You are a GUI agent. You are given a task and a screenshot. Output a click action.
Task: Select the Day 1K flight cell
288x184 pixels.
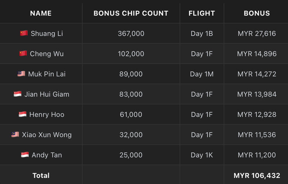pos(202,155)
